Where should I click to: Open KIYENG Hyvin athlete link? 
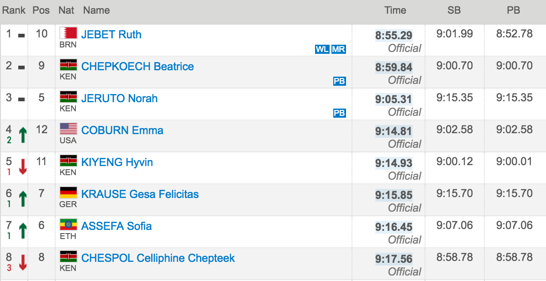tap(117, 162)
